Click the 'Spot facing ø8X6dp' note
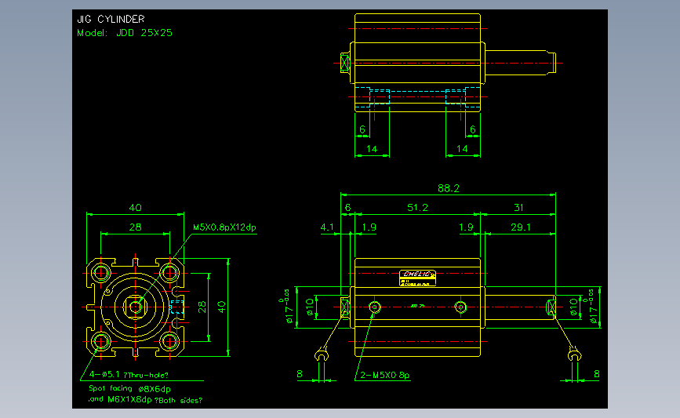 pyautogui.click(x=129, y=388)
